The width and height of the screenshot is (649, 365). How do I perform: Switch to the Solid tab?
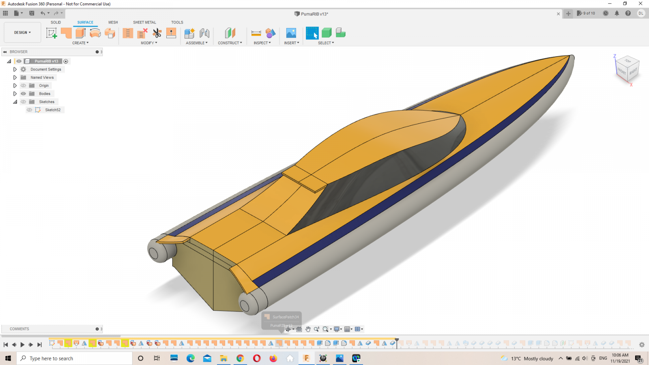pyautogui.click(x=56, y=22)
